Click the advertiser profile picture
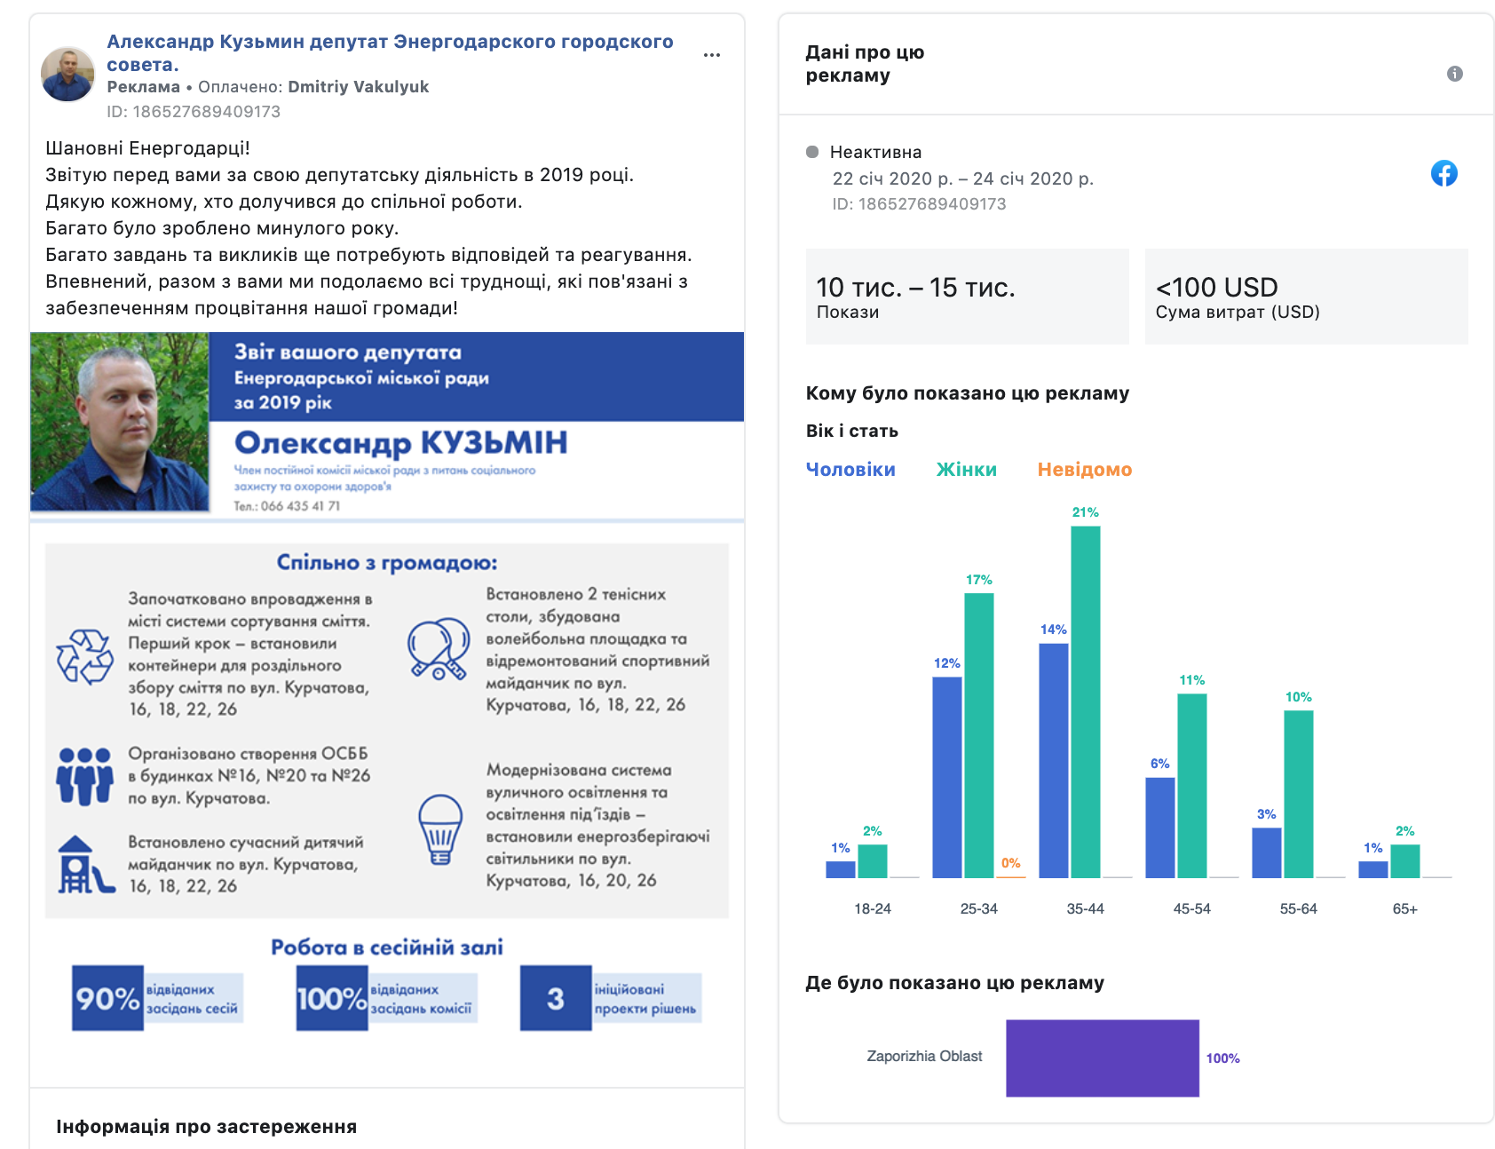The height and width of the screenshot is (1149, 1495). tap(67, 75)
